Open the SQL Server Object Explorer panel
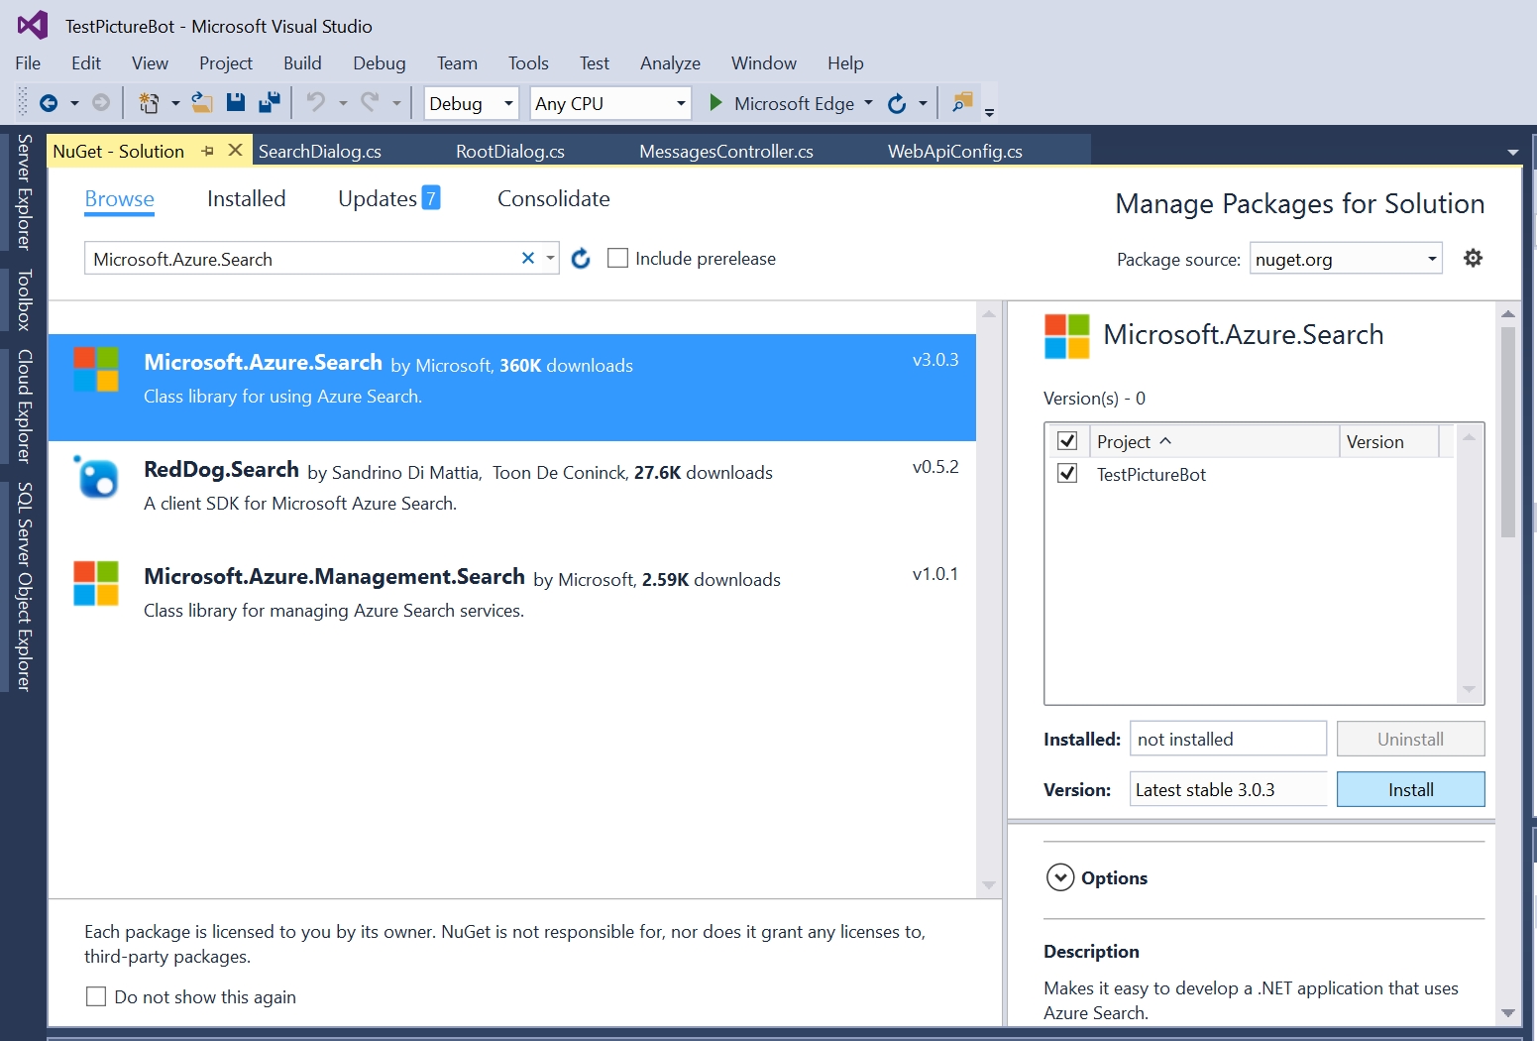 pyautogui.click(x=24, y=587)
